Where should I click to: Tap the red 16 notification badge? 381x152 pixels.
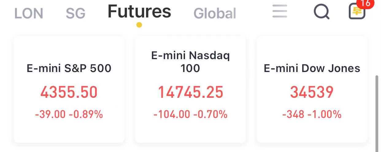click(x=365, y=4)
